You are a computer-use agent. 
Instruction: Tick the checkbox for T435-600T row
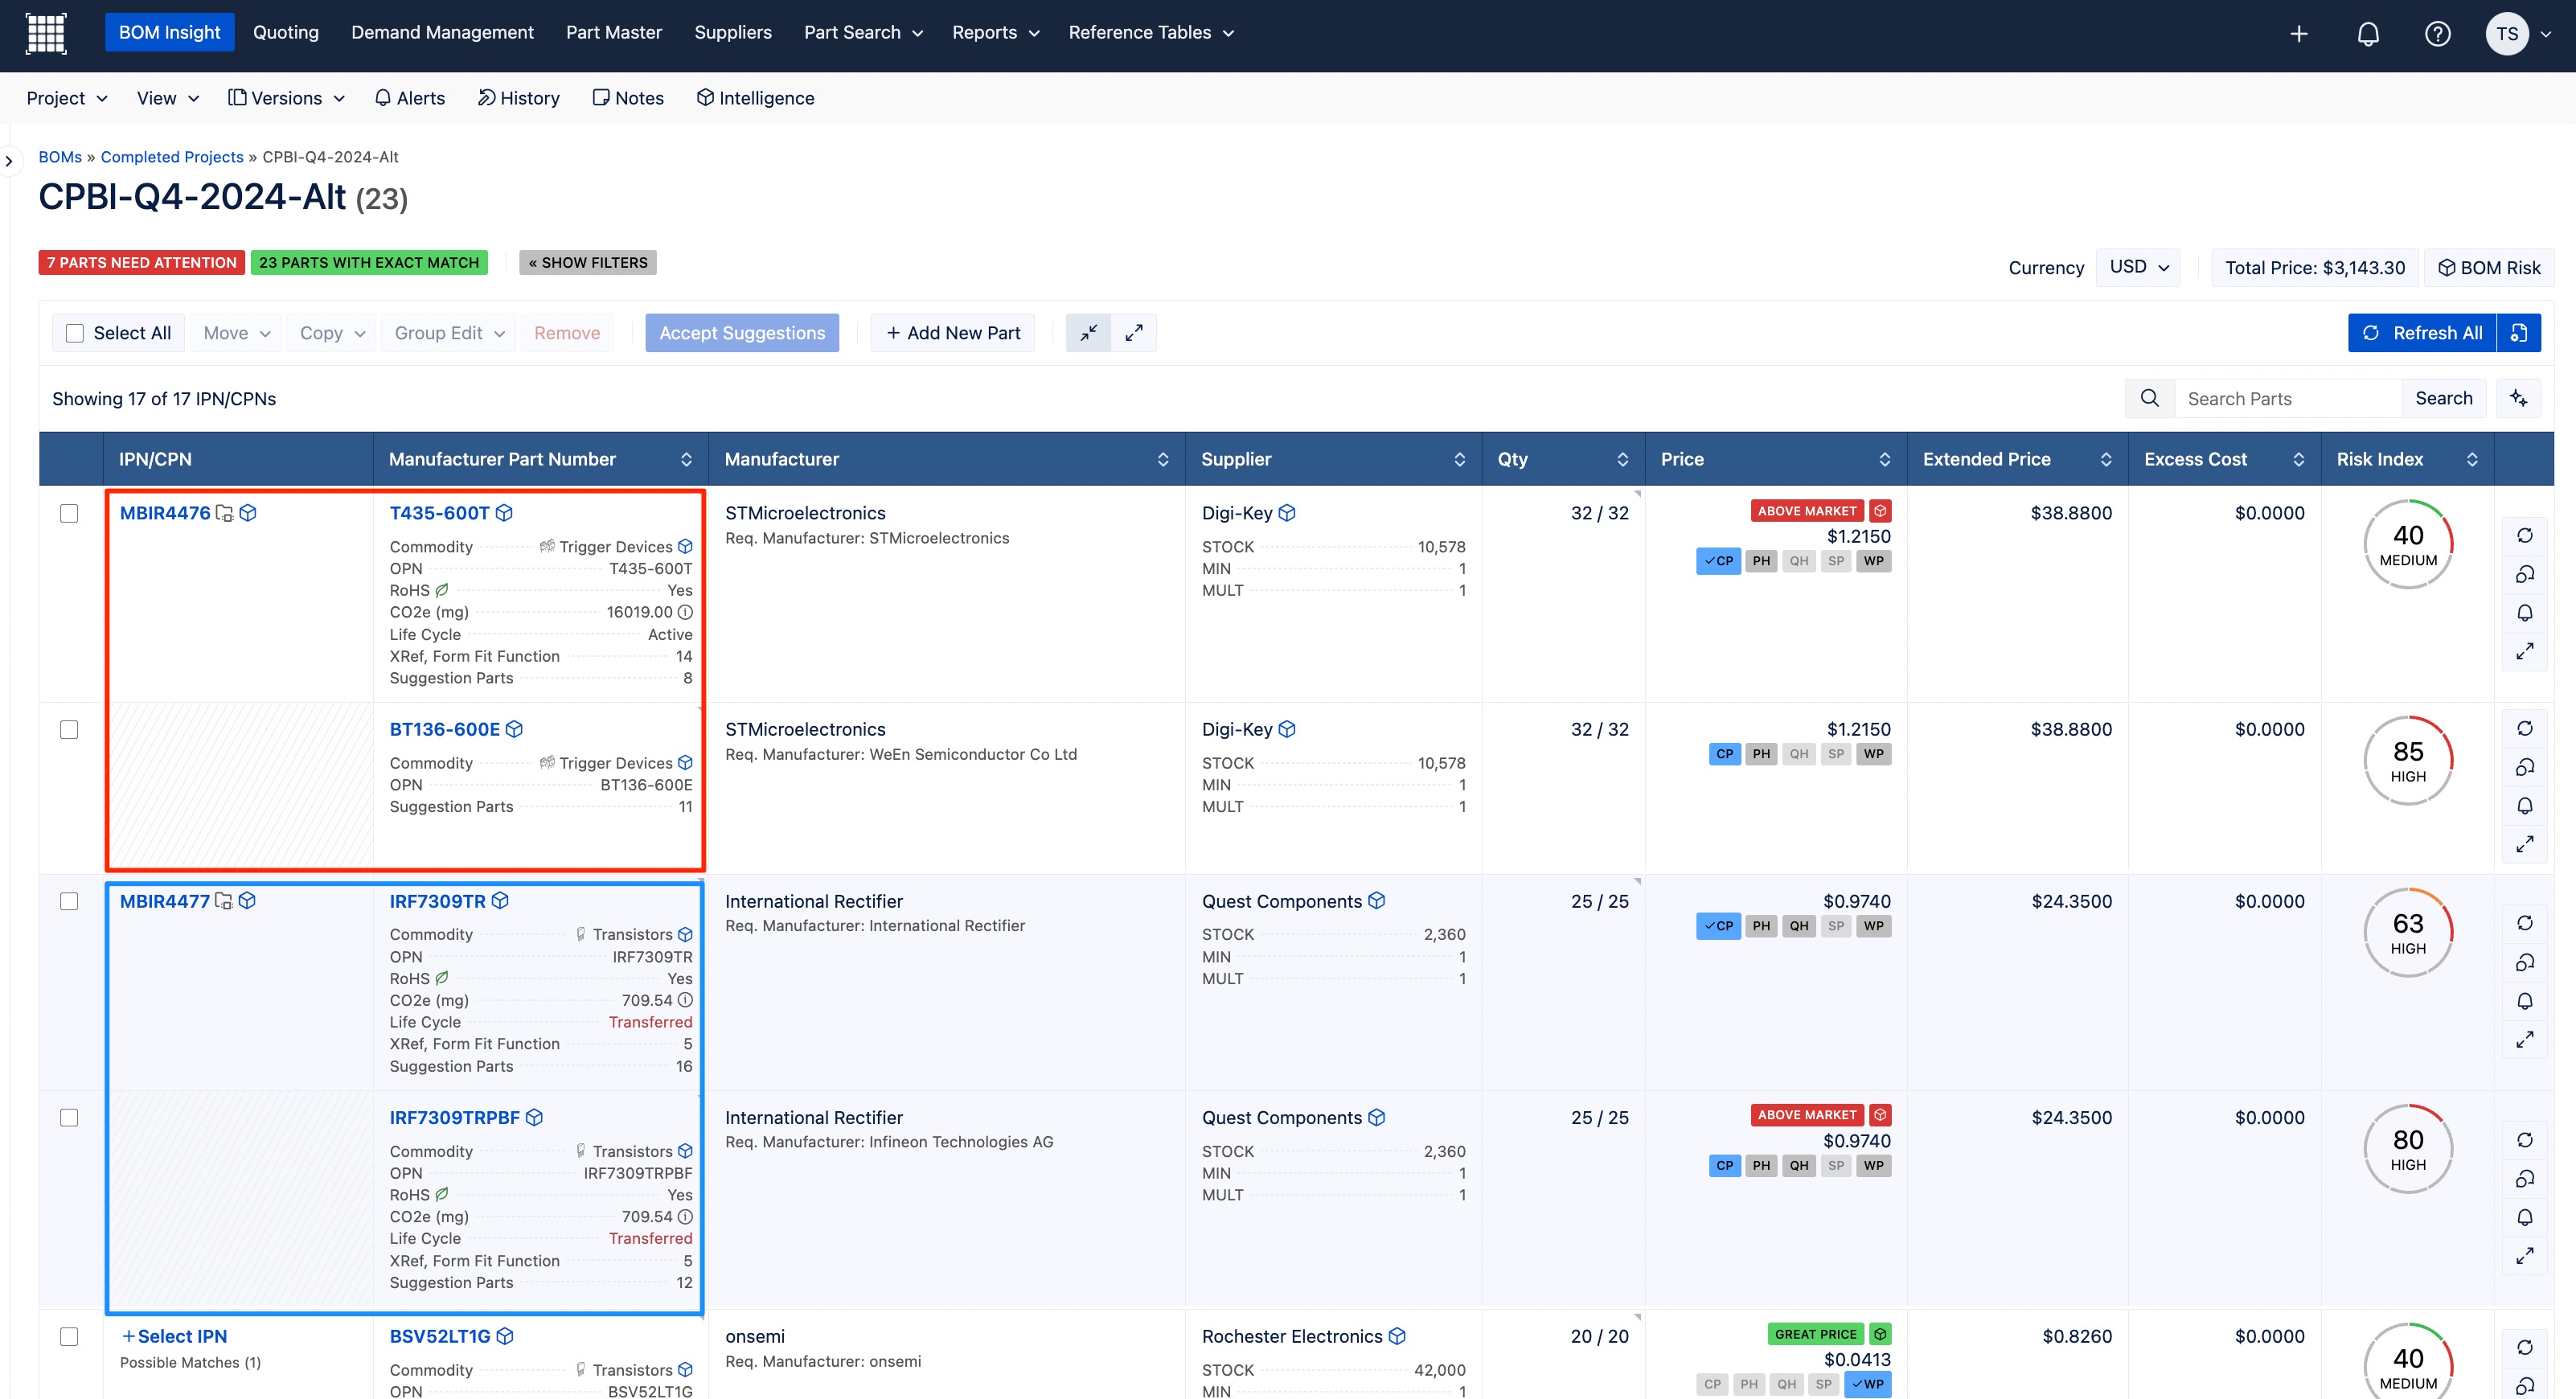pyautogui.click(x=69, y=513)
